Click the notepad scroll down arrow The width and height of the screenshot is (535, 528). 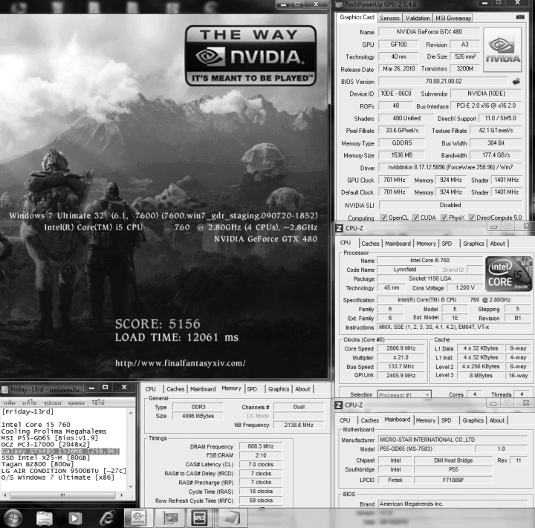click(131, 486)
